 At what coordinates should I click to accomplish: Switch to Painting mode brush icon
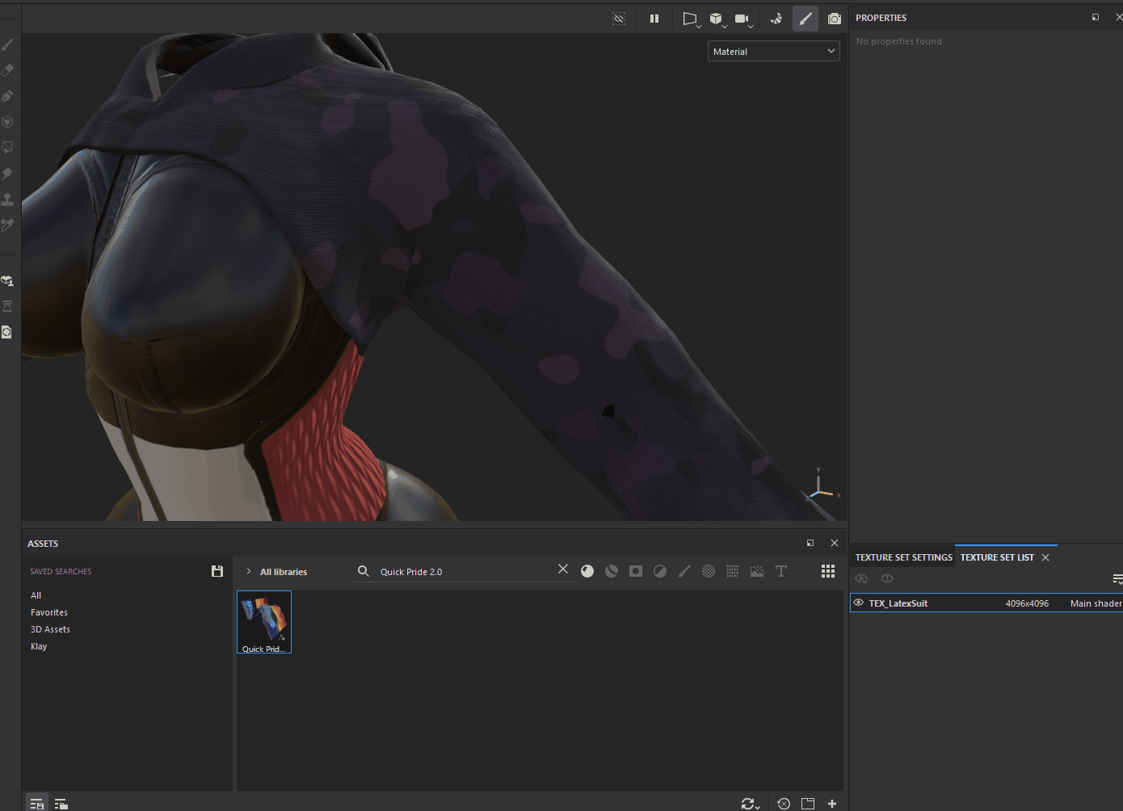click(x=805, y=19)
